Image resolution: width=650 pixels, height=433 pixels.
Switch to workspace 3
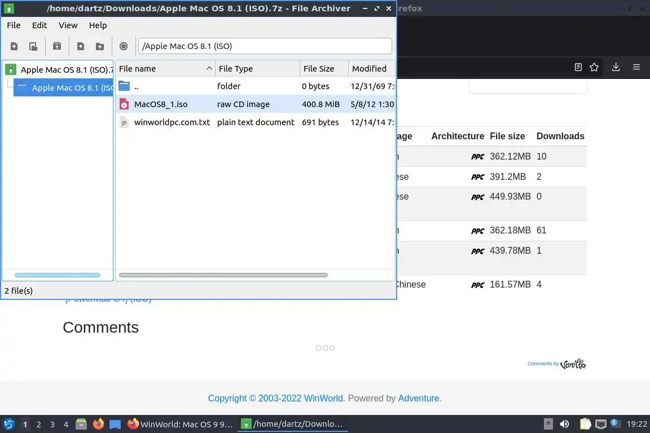click(x=52, y=425)
